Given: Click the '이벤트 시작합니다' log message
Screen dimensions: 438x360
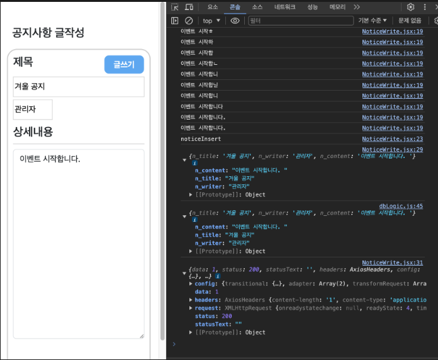Looking at the screenshot, I should [x=201, y=107].
